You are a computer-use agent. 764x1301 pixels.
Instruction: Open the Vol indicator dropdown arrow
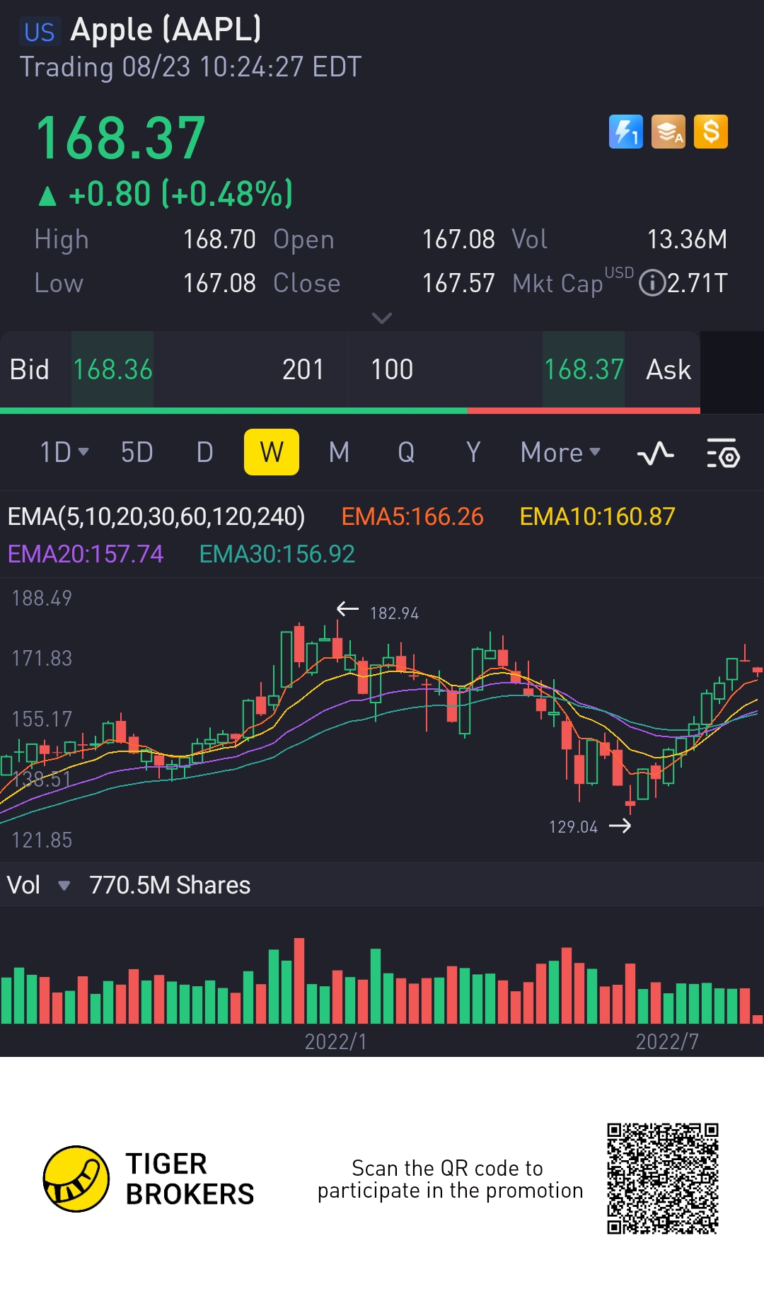click(x=64, y=886)
